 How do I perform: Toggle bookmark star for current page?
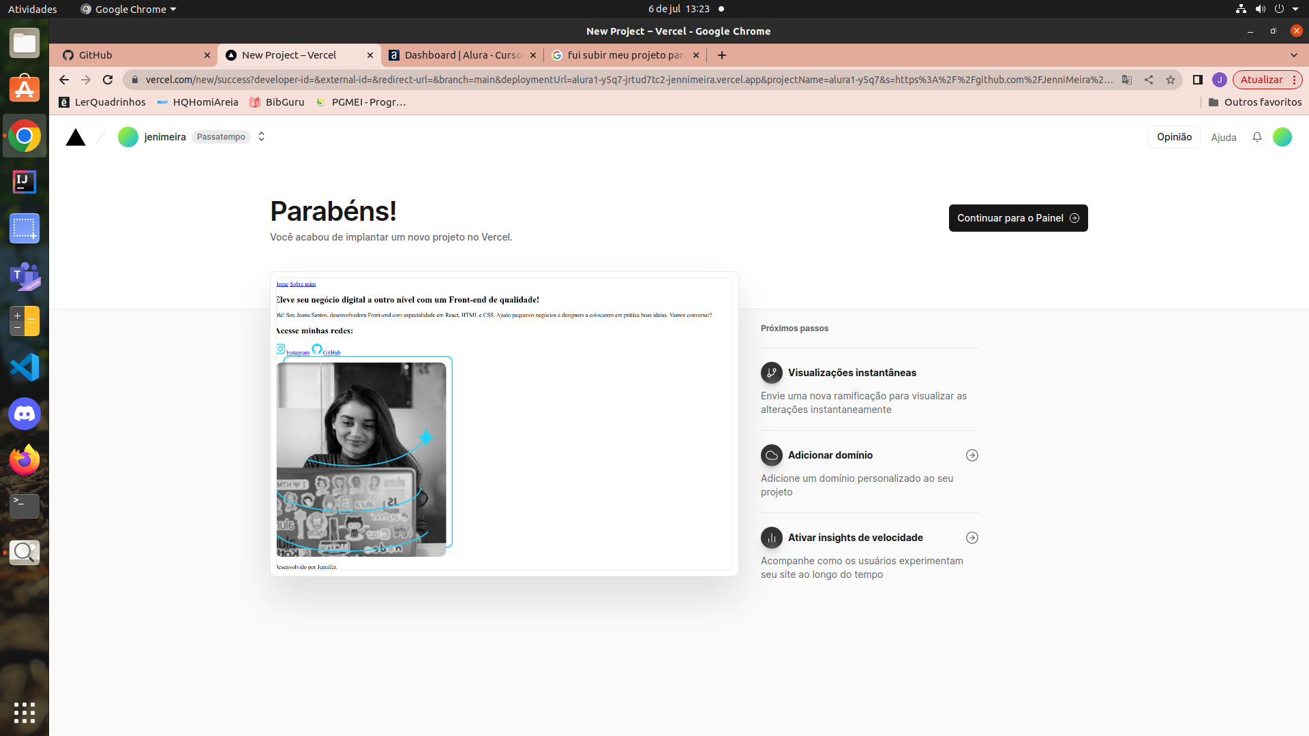click(1171, 80)
